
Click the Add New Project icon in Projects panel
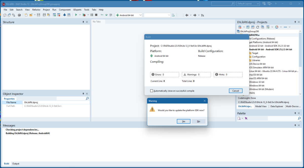click(248, 27)
